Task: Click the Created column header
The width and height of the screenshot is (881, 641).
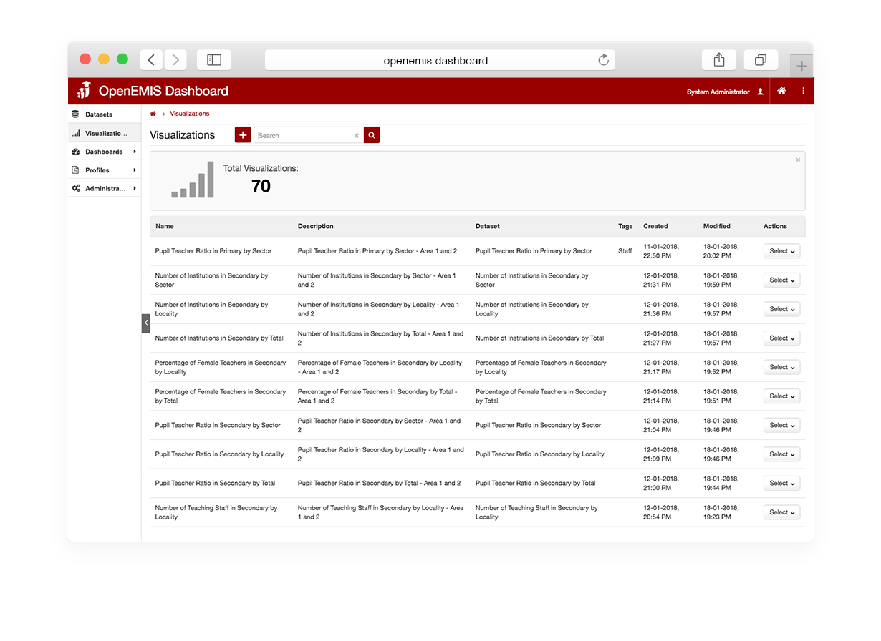Action: coord(655,226)
